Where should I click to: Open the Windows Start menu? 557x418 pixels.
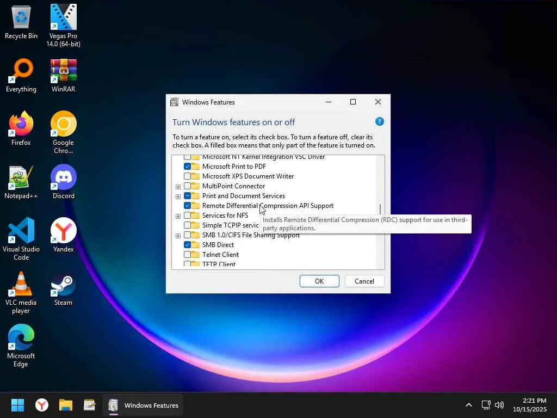17,405
